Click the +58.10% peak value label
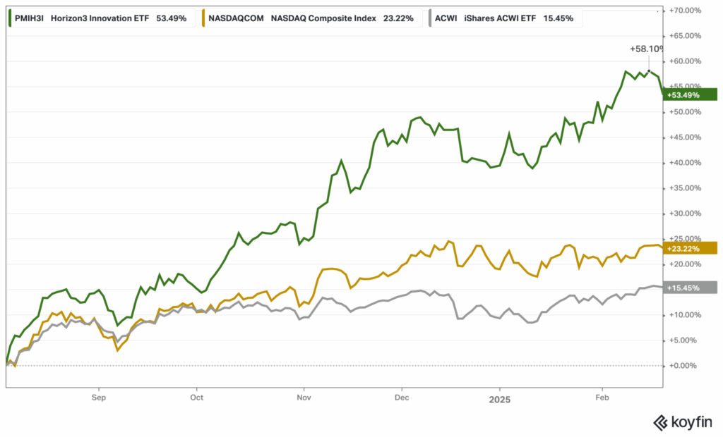This screenshot has width=723, height=437. point(645,49)
